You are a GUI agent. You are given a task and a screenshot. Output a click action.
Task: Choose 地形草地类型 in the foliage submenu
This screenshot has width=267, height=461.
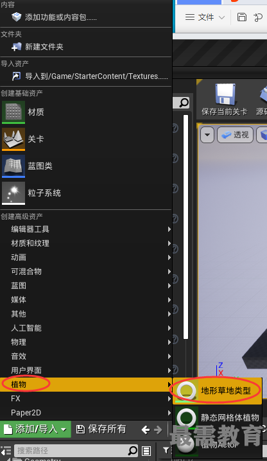click(218, 391)
